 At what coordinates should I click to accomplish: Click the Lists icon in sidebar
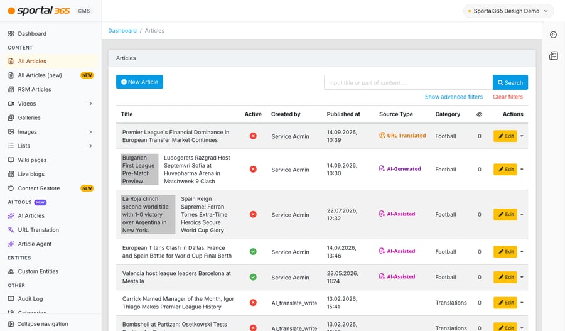[11, 146]
